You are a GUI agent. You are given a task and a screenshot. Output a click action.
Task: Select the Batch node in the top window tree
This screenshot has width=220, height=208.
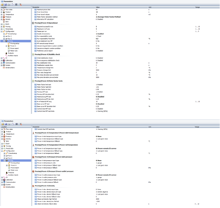[x=7, y=24]
